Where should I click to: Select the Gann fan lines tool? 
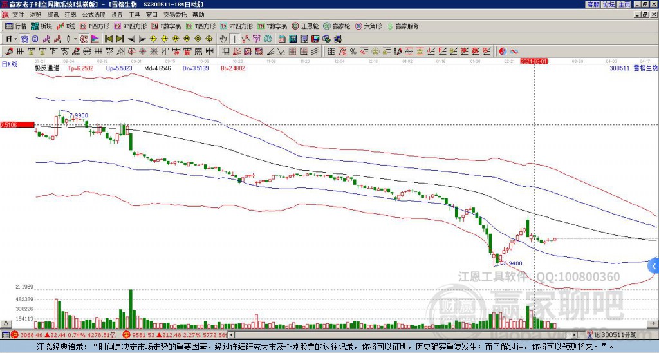coord(237,52)
